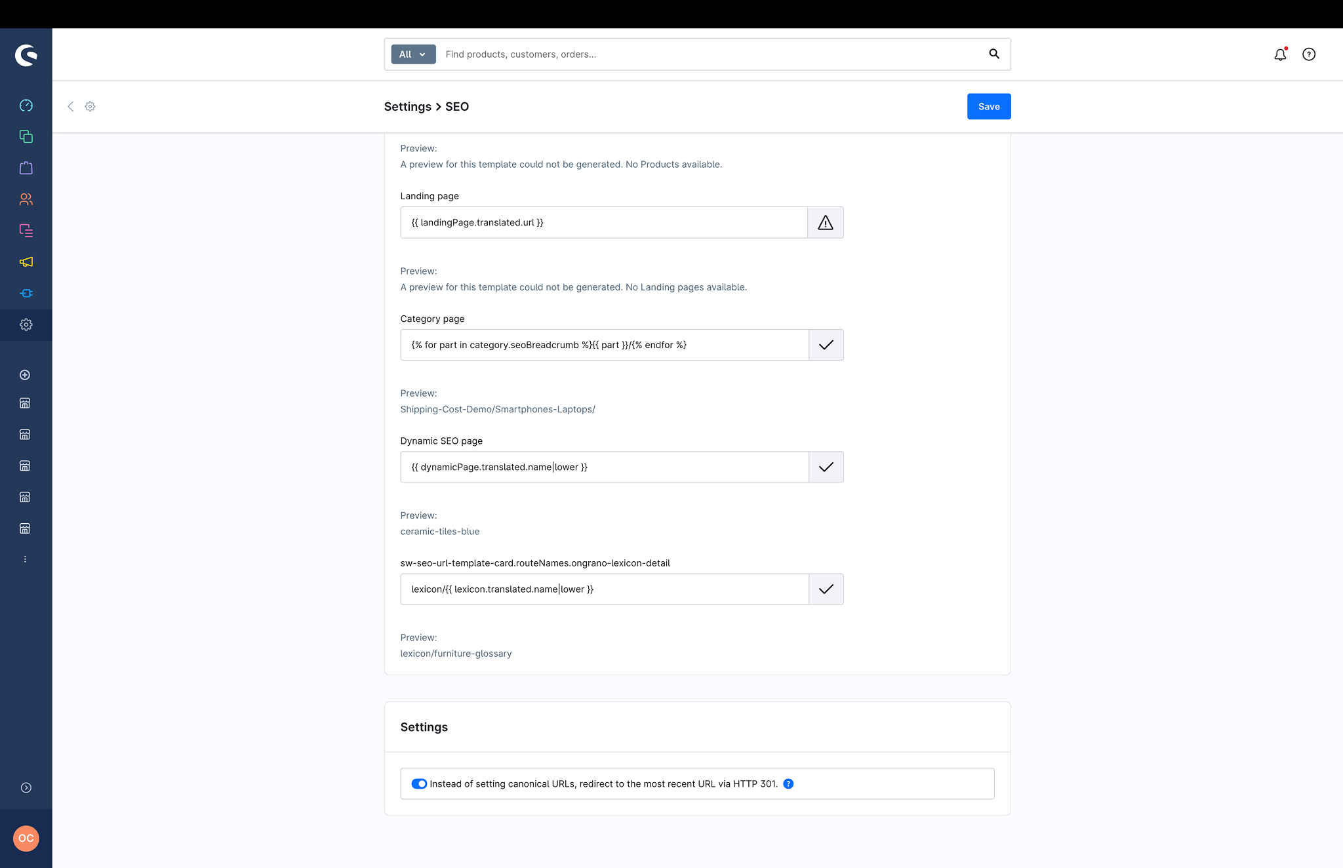
Task: Open the Extensions plug icon
Action: pyautogui.click(x=26, y=293)
